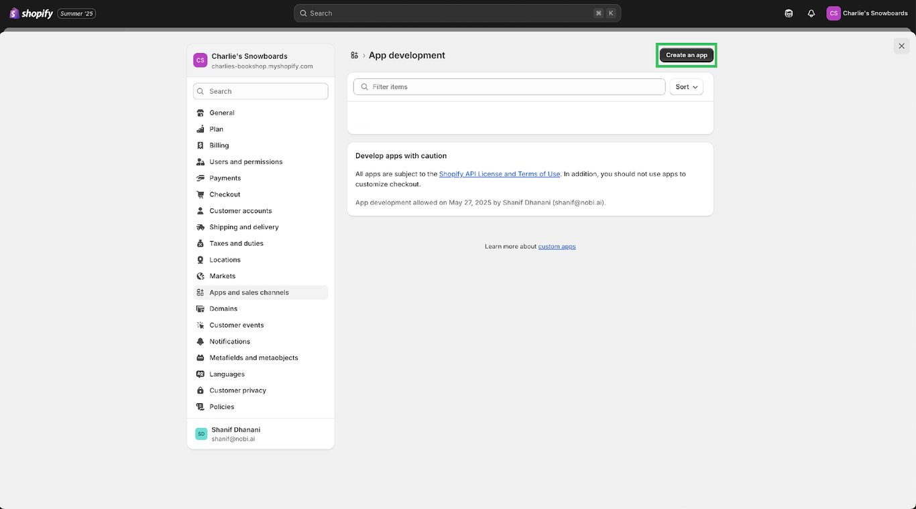The image size is (916, 509).
Task: Go to Shipping and delivery settings
Action: (x=243, y=227)
